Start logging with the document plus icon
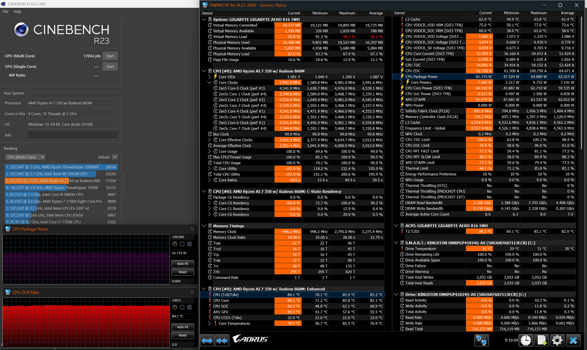Viewport: 587px width, 350px height. pyautogui.click(x=542, y=340)
